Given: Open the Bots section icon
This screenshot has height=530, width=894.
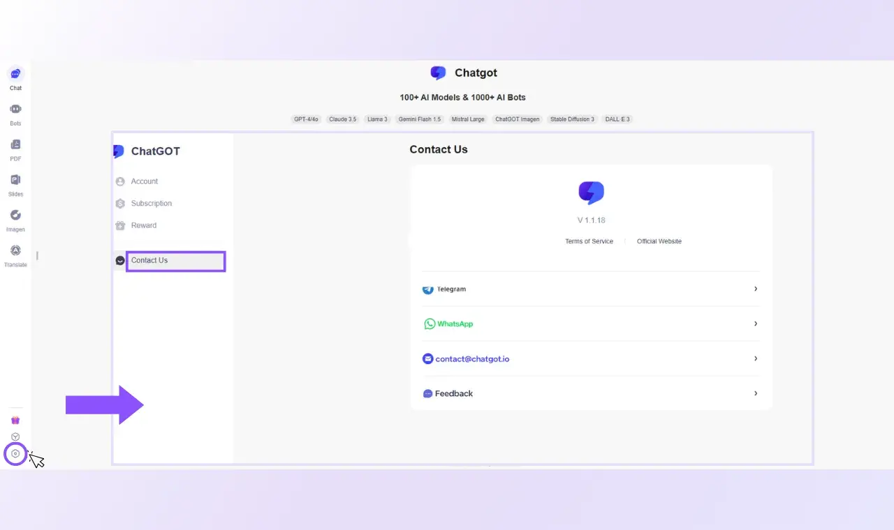Looking at the screenshot, I should (x=15, y=109).
